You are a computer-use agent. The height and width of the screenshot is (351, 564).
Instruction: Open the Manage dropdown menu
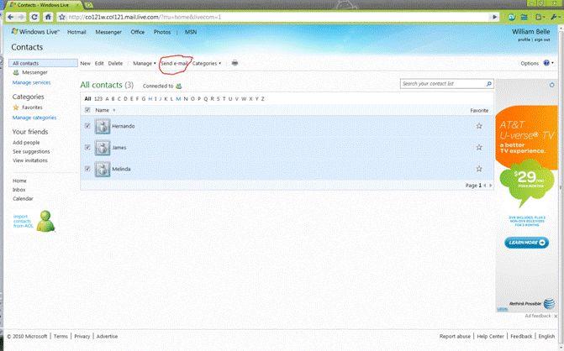point(144,63)
